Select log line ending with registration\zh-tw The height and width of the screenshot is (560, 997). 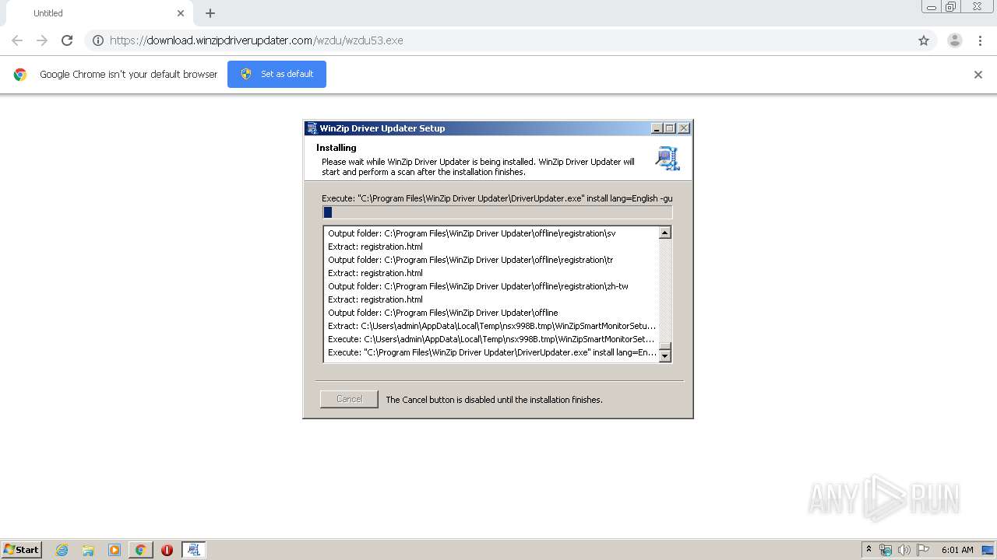[x=478, y=286]
